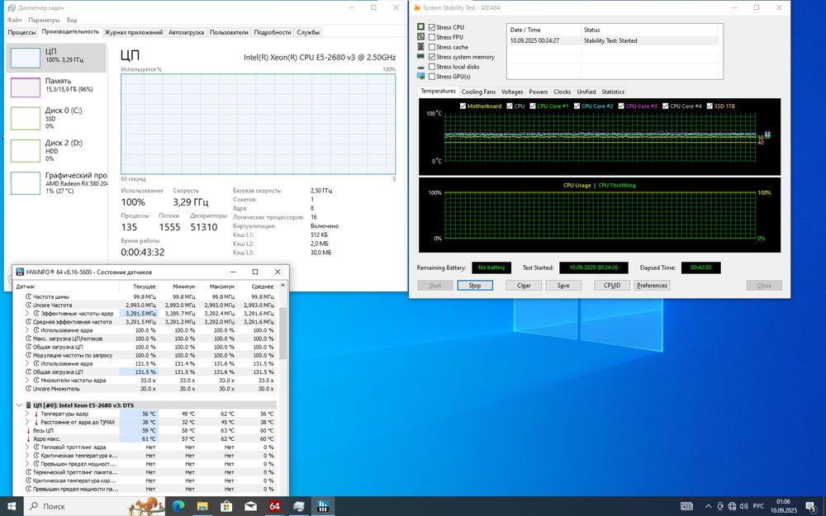Click the thermometer icon next to Ядро макс.
This screenshot has height=516, width=826.
click(x=28, y=438)
